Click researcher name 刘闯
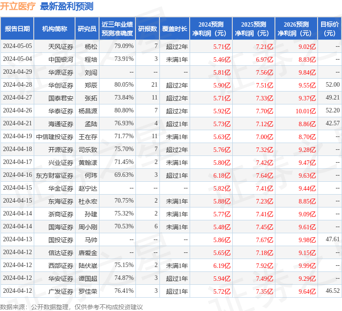 click(x=91, y=72)
